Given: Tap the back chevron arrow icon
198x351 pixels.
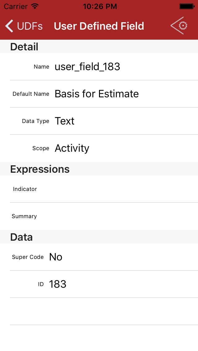Looking at the screenshot, I should (x=9, y=26).
